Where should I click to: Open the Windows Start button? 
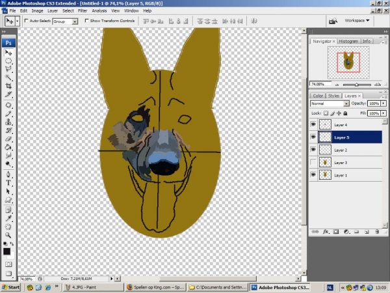(x=10, y=288)
